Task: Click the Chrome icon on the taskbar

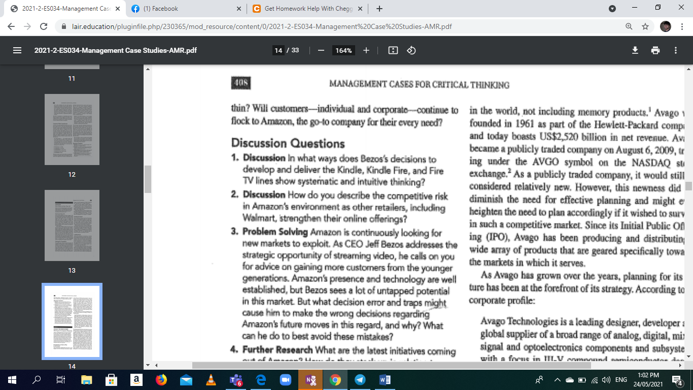Action: pos(335,380)
